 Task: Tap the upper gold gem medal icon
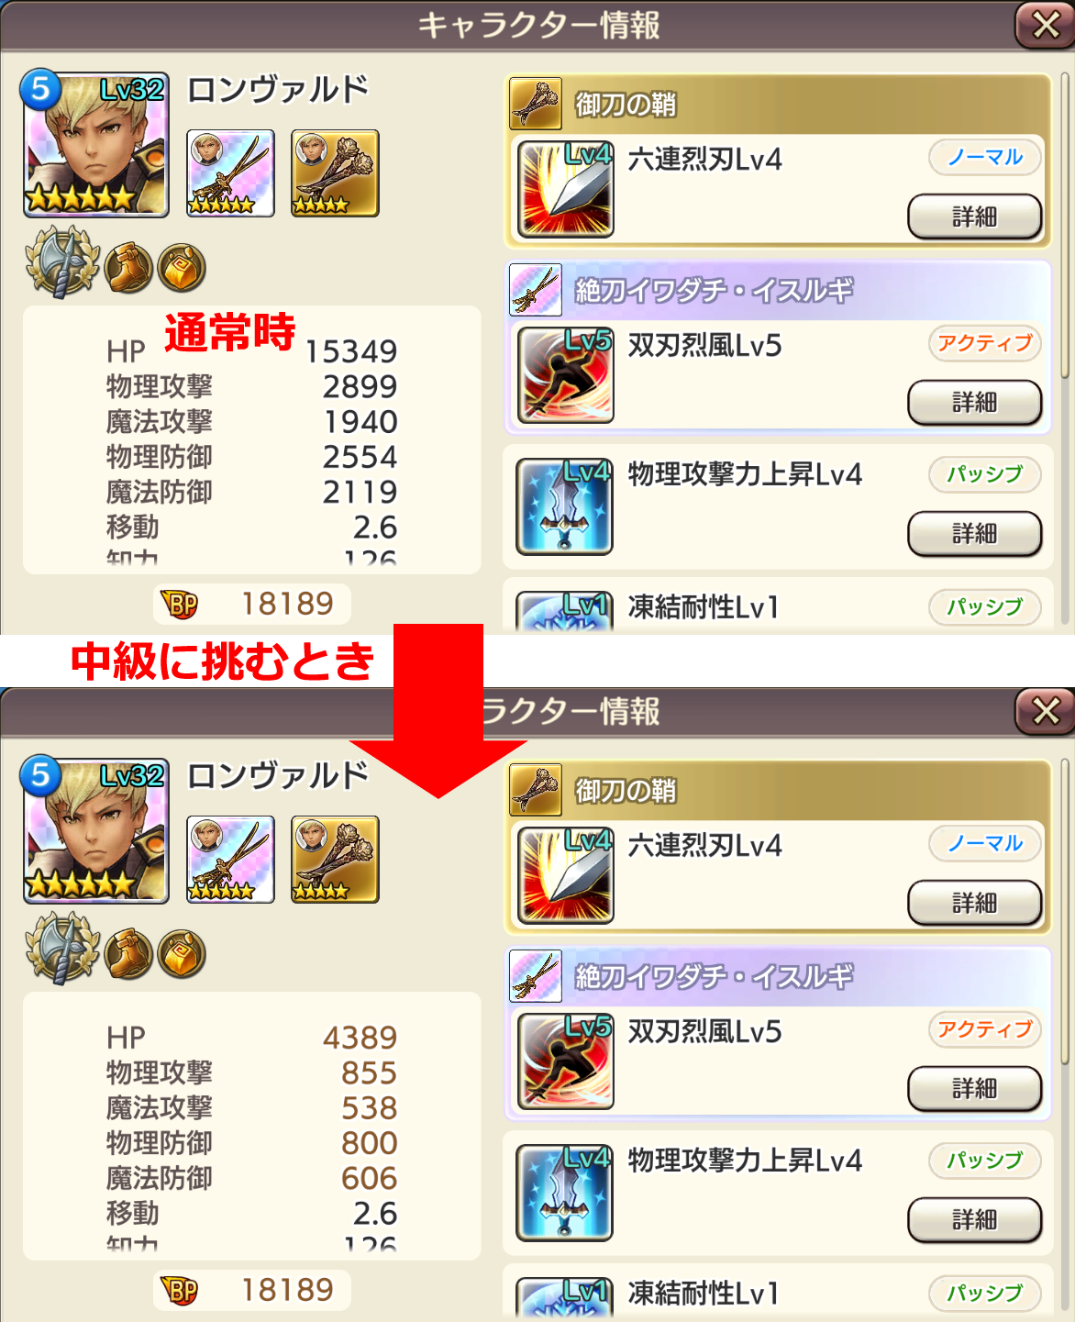pos(181,268)
